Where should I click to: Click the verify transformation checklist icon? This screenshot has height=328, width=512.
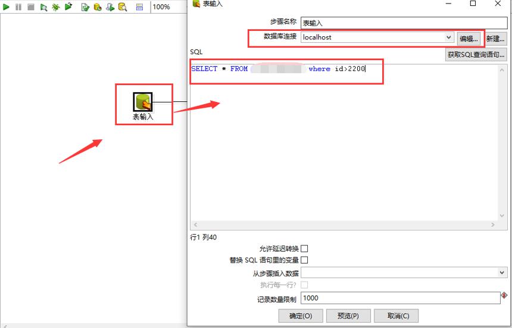pyautogui.click(x=85, y=7)
